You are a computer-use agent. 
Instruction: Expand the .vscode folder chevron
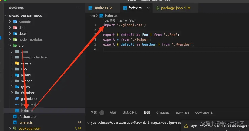tap(10, 22)
